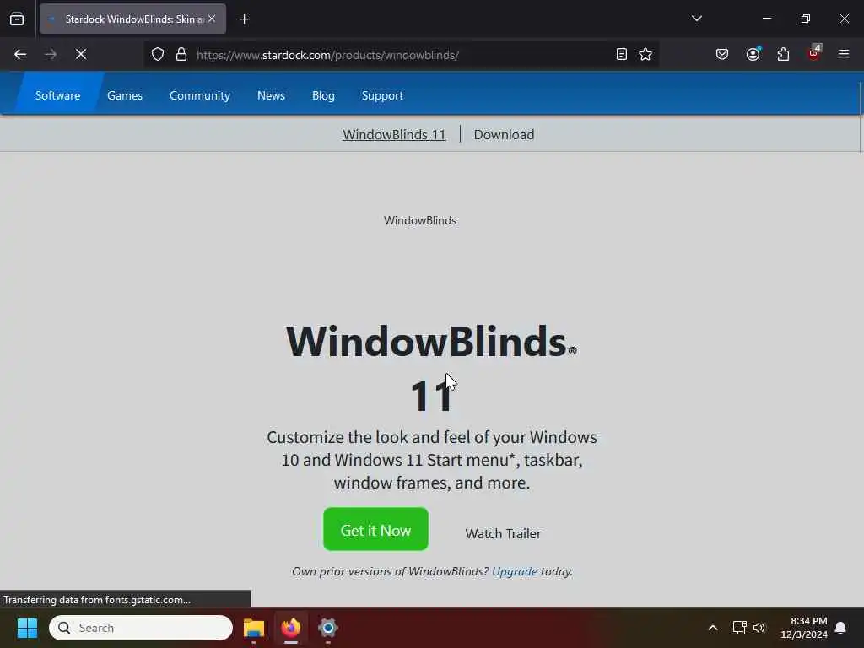Play the Watch Trailer link
Image resolution: width=864 pixels, height=648 pixels.
pos(503,533)
